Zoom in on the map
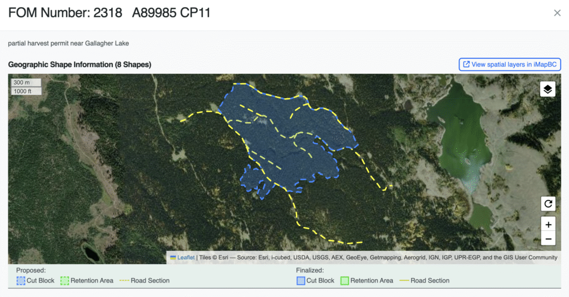Screen dimensions: 569x297 548,224
